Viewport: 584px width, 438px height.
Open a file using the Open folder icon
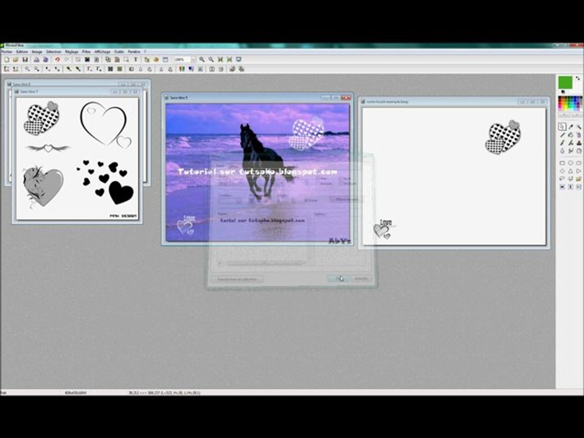click(16, 60)
